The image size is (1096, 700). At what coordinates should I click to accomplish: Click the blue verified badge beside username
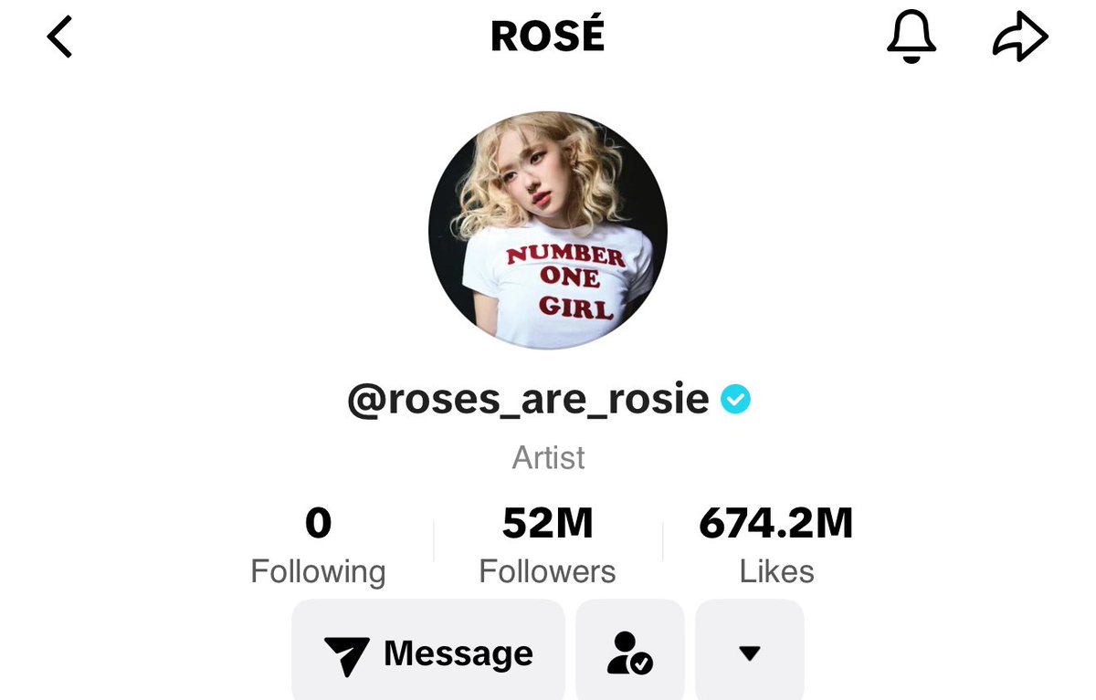tap(735, 399)
